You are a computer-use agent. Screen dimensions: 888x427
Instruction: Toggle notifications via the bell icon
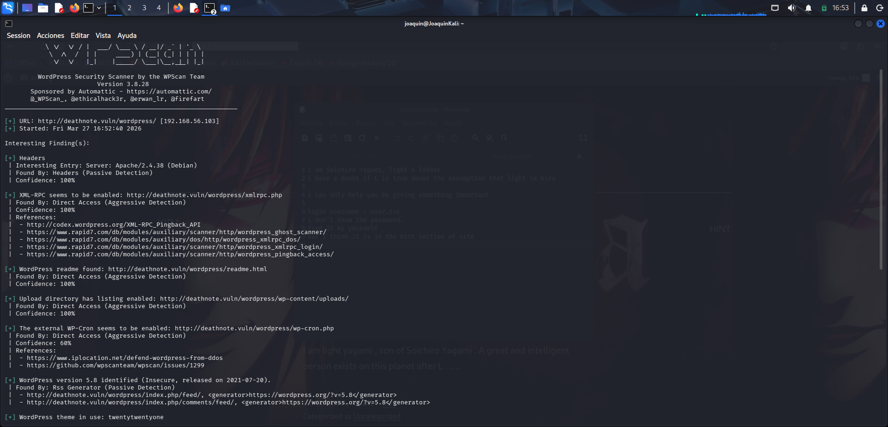click(x=809, y=7)
